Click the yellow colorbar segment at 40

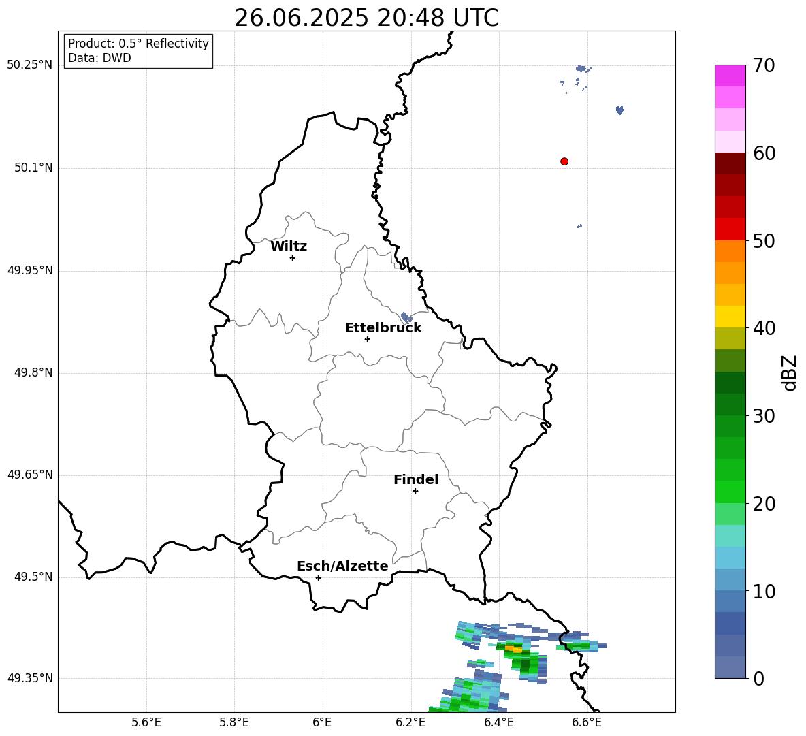point(730,317)
